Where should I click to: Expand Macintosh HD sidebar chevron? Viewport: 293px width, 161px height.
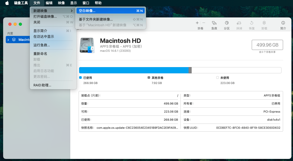point(8,40)
